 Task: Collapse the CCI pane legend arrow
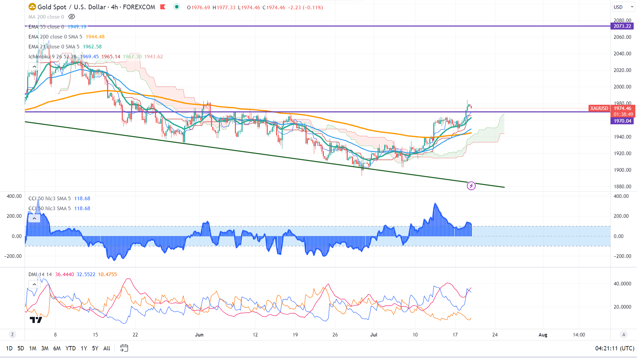tap(34, 218)
